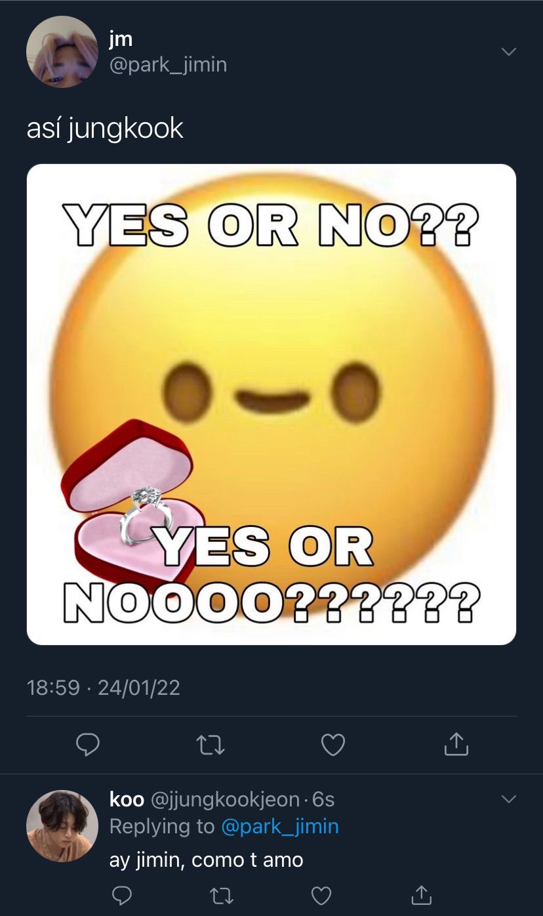Like koo's reply 'ay jimin, como t amo'

pos(321,896)
